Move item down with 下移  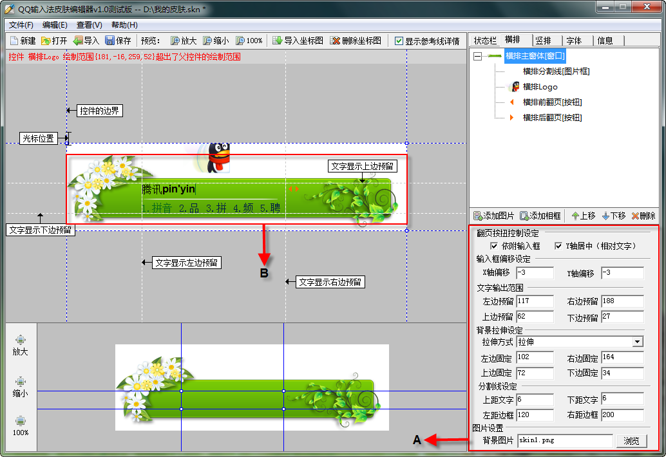click(x=614, y=216)
